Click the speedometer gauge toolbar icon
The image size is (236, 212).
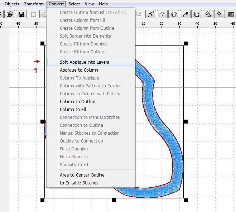pos(163,15)
